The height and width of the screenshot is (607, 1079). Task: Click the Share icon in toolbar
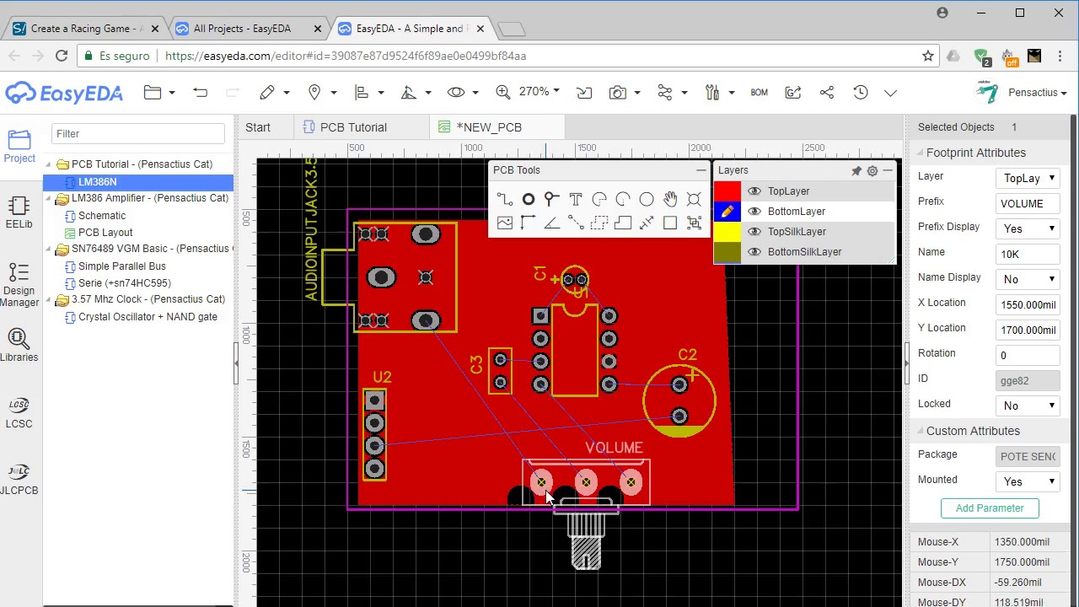tap(826, 93)
